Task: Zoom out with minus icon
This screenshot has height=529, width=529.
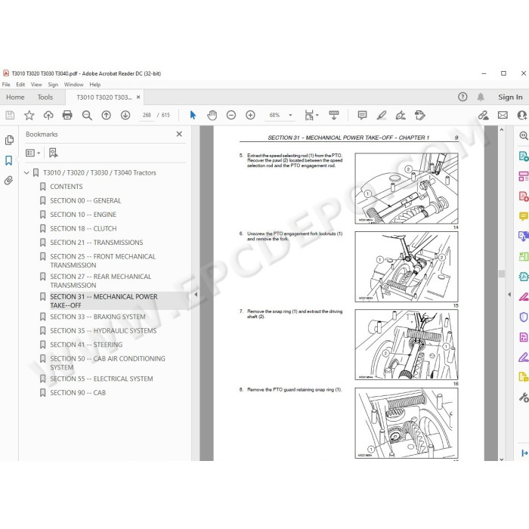Action: coord(231,116)
